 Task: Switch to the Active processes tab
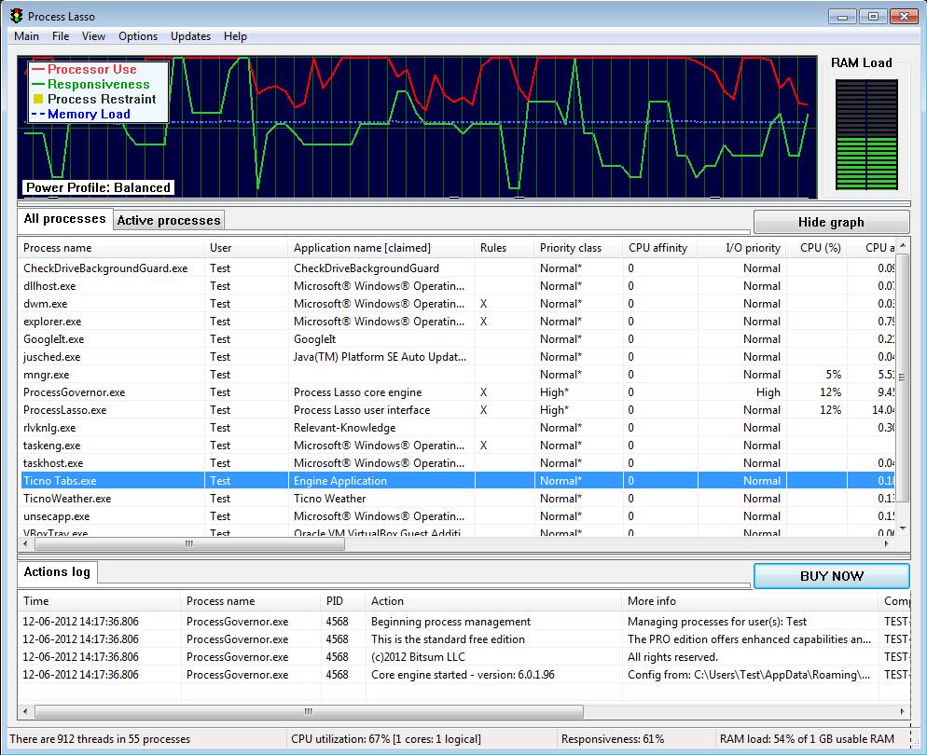[x=169, y=221]
